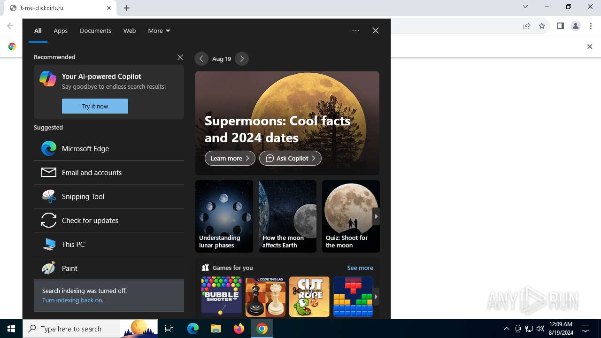Open Understanding lunar phases card
The width and height of the screenshot is (601, 338).
224,216
